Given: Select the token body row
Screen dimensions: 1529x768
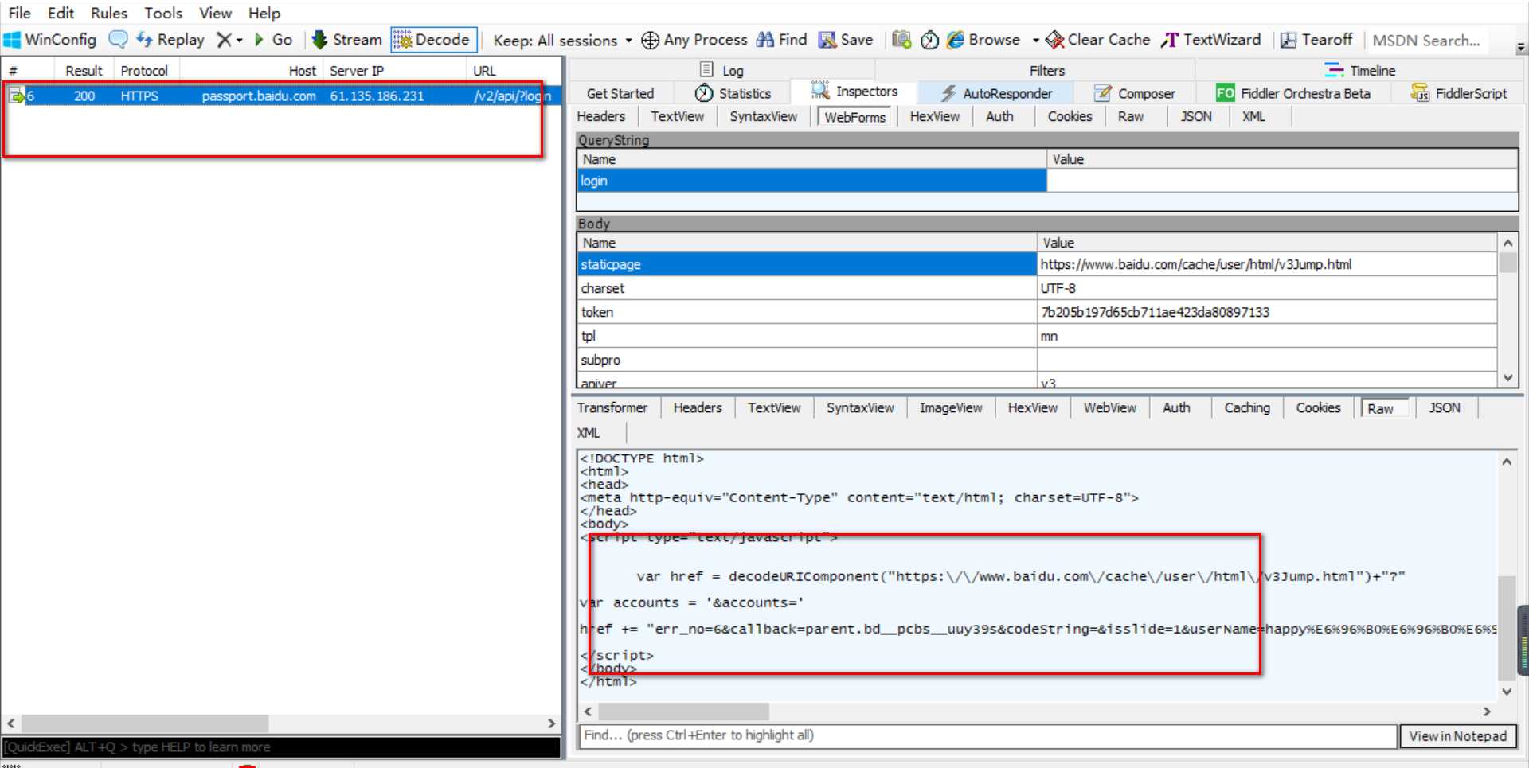Looking at the screenshot, I should pyautogui.click(x=1037, y=312).
